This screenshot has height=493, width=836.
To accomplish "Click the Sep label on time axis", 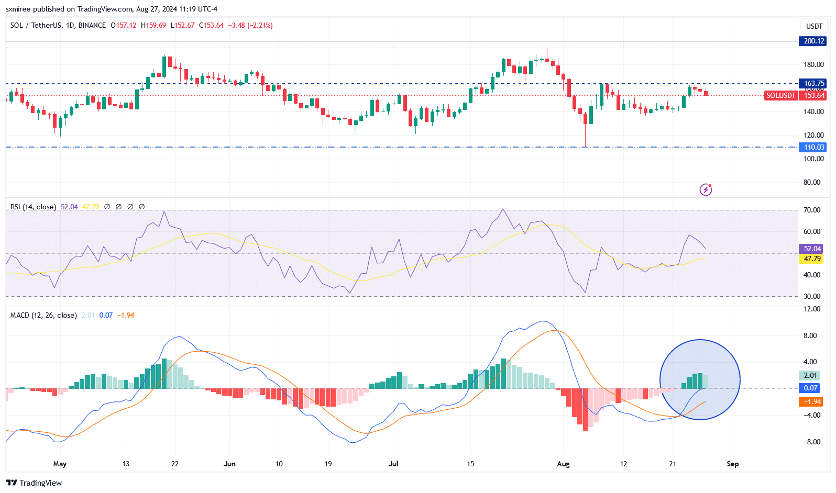I will tap(733, 464).
